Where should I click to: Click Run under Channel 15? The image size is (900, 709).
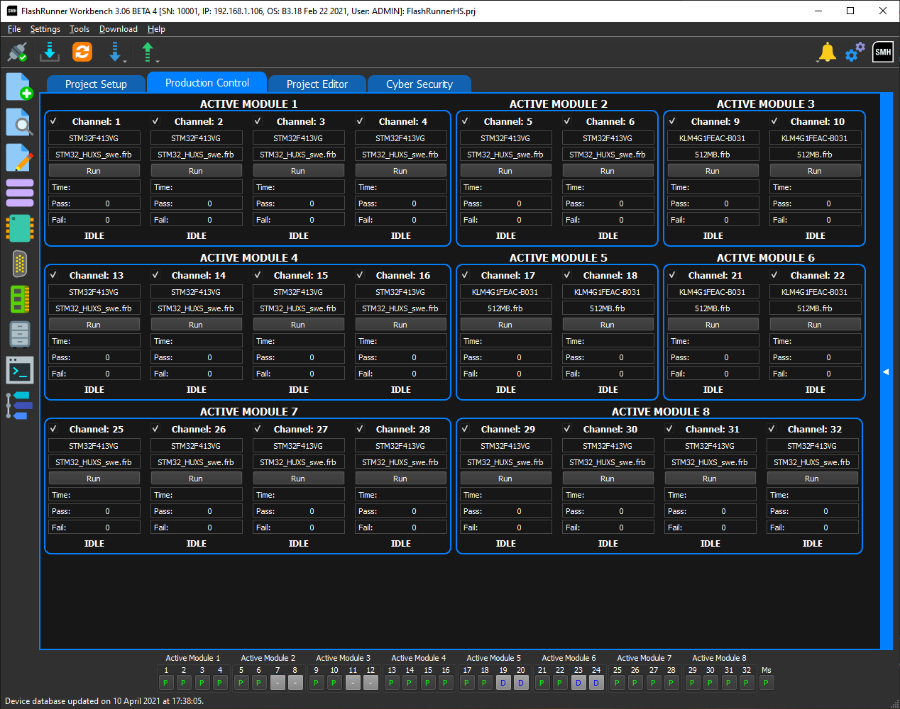298,325
